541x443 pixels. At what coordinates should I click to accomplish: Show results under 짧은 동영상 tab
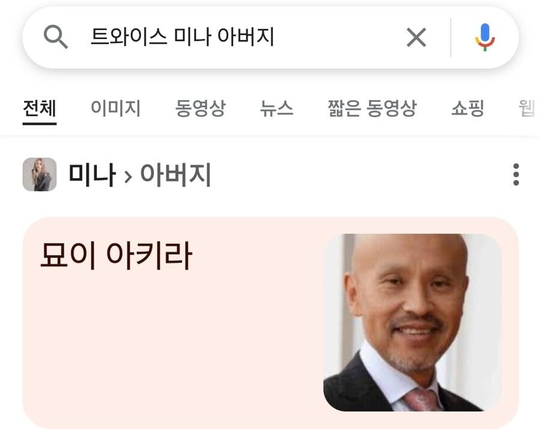click(x=372, y=109)
